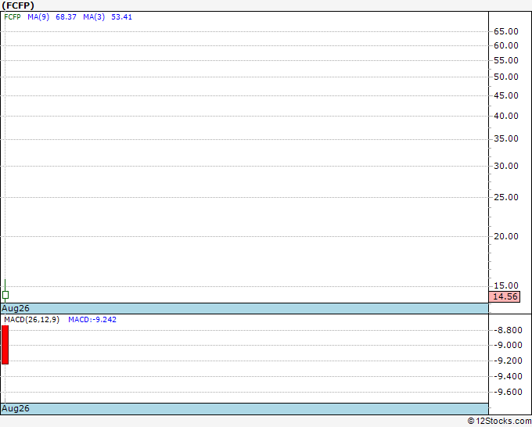Click the (FCFP) chart title
532x427 pixels.
[18, 5]
